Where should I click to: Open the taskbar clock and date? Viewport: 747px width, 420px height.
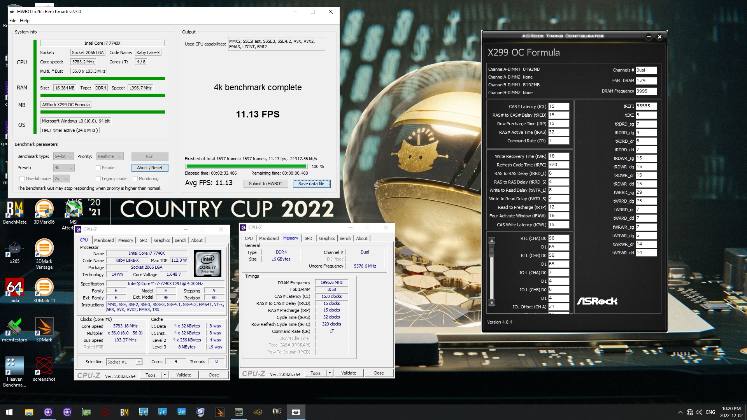(x=731, y=412)
